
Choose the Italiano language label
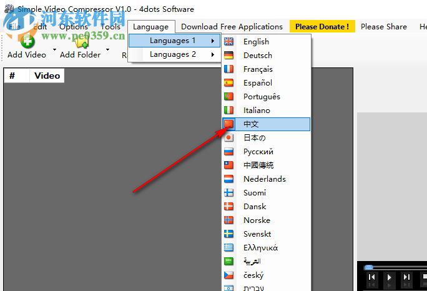click(257, 111)
